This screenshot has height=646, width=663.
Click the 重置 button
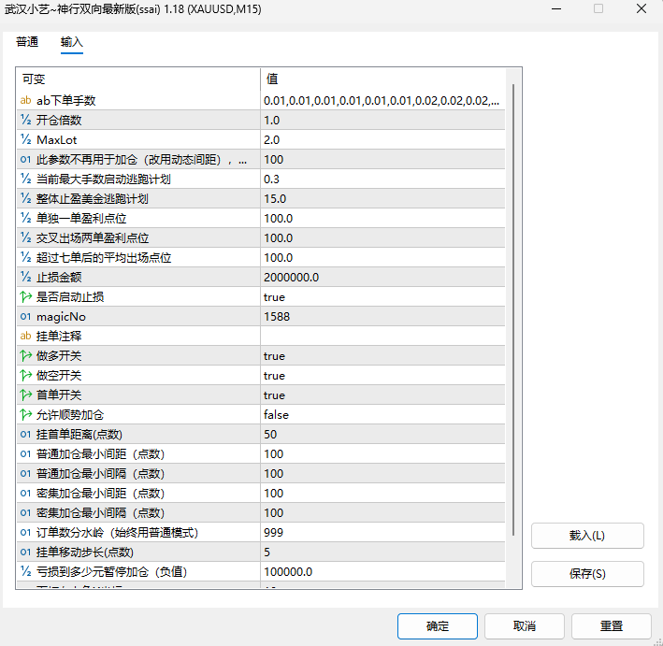611,626
